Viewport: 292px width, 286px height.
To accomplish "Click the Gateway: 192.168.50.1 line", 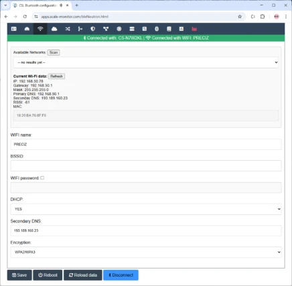I will tap(33, 86).
